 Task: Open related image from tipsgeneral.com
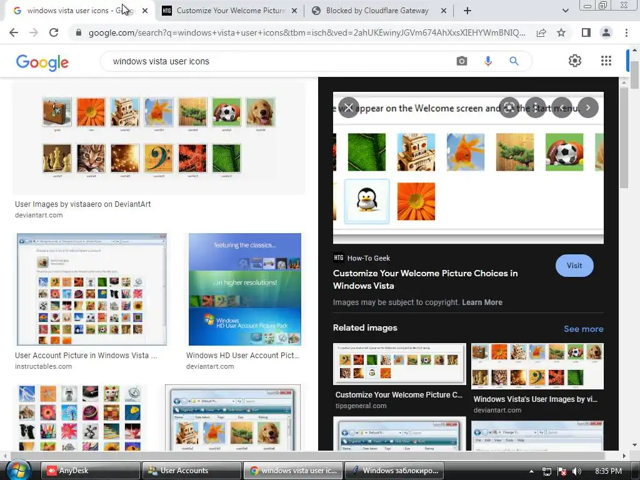click(x=399, y=364)
